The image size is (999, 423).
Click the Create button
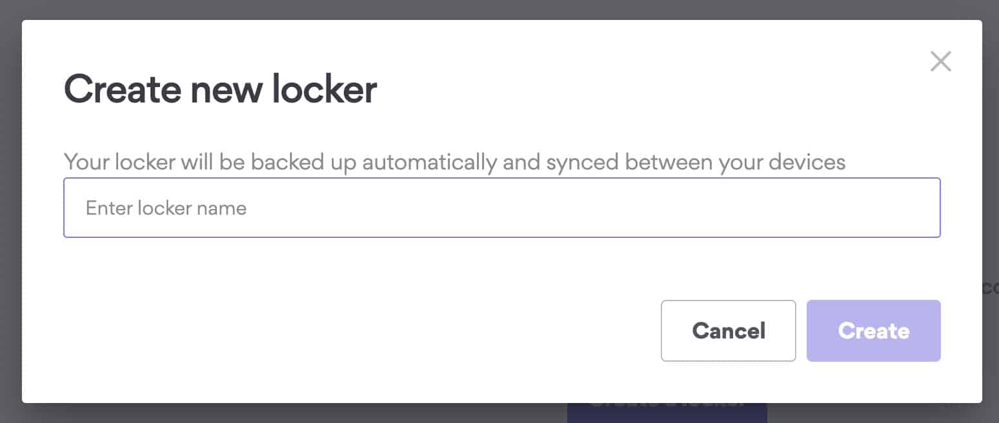coord(873,331)
